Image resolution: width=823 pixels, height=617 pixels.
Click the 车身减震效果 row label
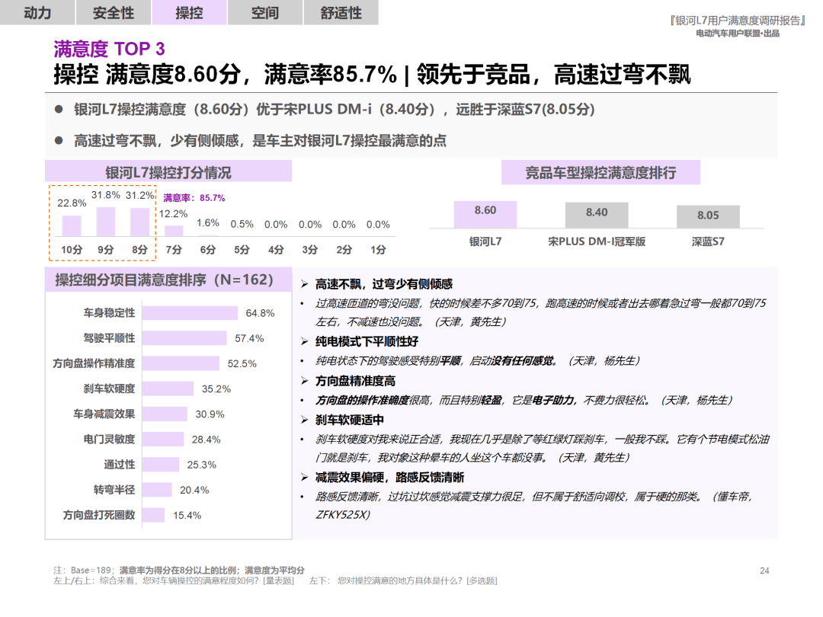(104, 414)
